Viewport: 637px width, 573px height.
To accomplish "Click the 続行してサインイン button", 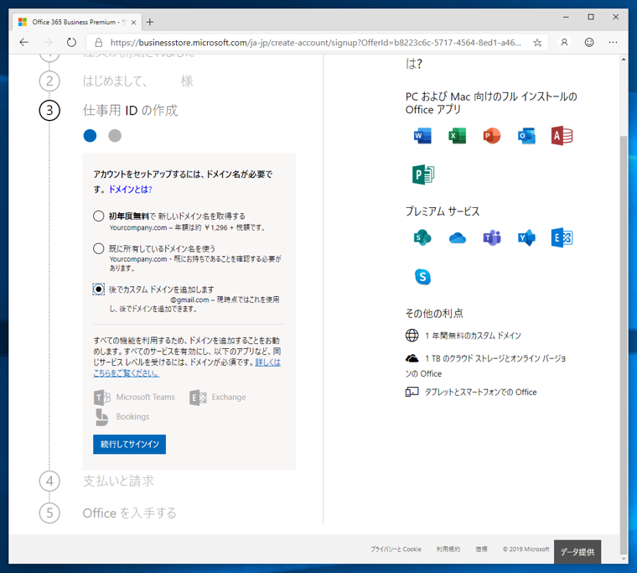I will [x=130, y=444].
